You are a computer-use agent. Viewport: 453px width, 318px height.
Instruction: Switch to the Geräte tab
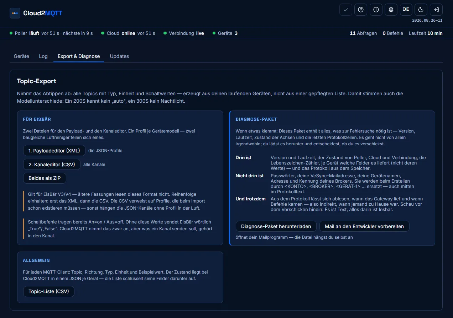(21, 56)
